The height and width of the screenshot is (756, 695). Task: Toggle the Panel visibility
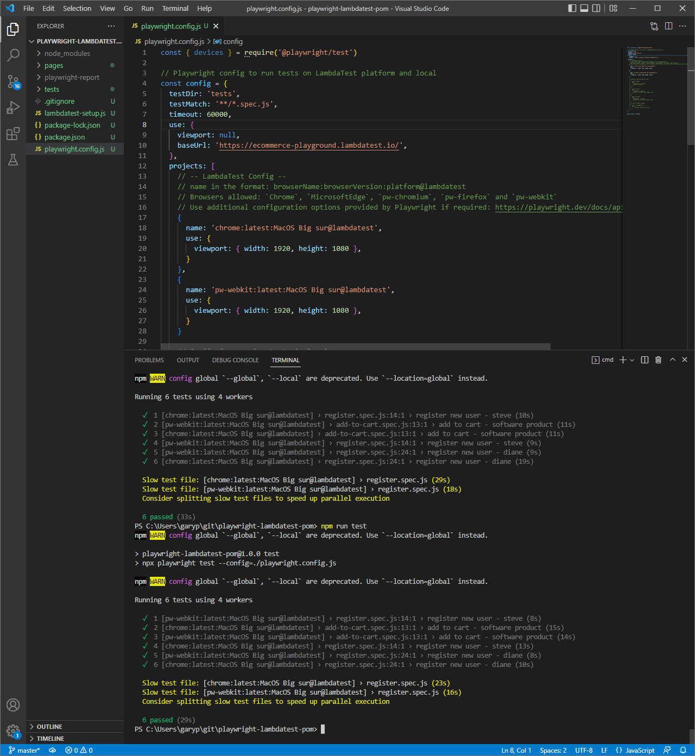coord(583,8)
